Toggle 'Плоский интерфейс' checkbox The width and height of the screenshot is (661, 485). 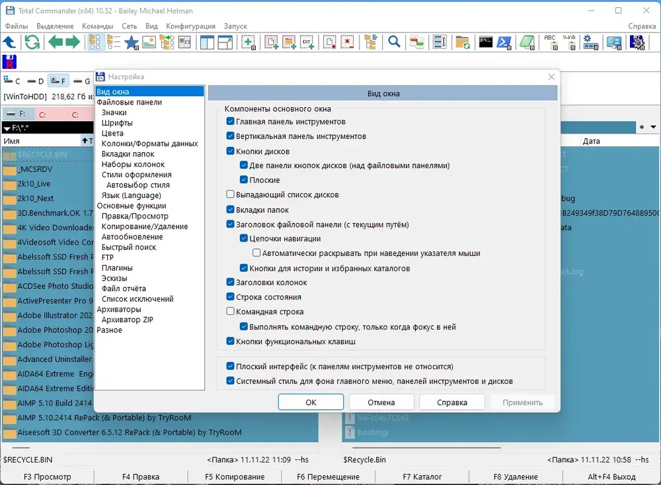pos(230,366)
